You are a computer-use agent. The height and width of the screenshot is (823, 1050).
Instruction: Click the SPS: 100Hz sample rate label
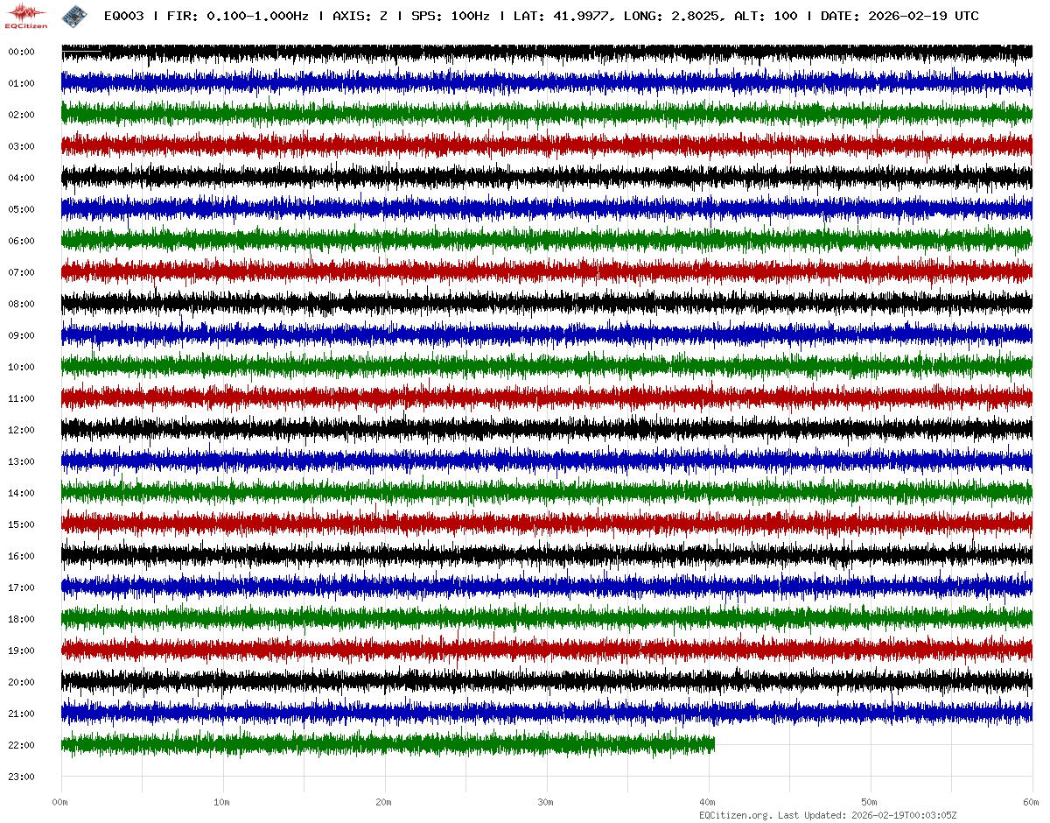pos(450,16)
